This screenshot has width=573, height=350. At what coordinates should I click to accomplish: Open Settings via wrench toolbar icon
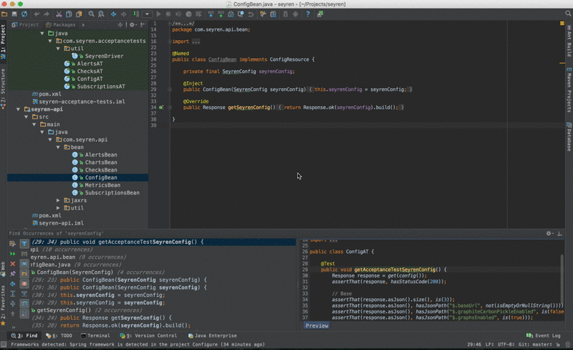[x=263, y=14]
